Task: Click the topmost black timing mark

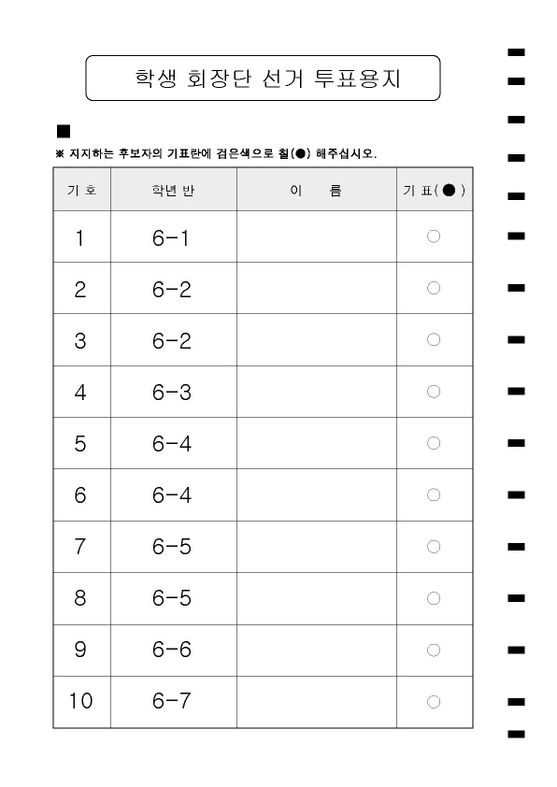Action: (x=517, y=52)
